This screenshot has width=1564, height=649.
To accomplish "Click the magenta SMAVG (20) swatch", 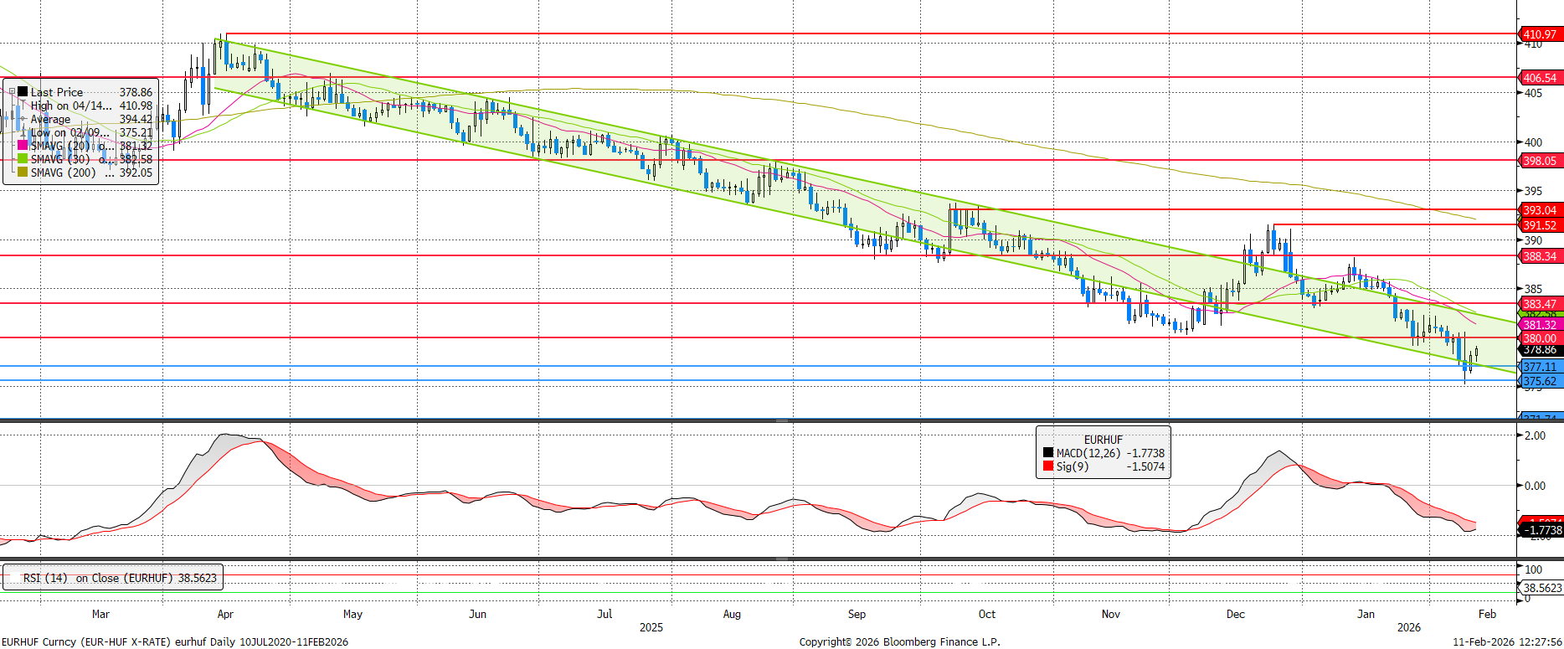I will pos(23,146).
